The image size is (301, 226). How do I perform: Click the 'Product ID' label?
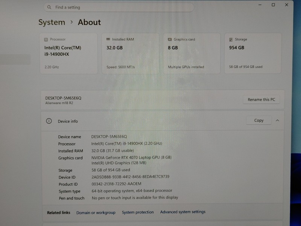pos(68,184)
